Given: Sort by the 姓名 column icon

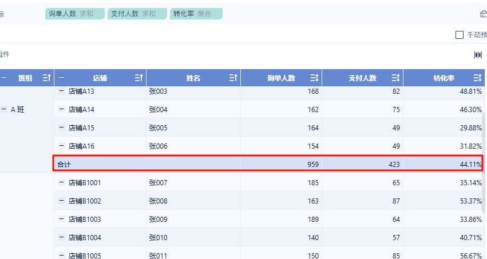Looking at the screenshot, I should (x=233, y=78).
